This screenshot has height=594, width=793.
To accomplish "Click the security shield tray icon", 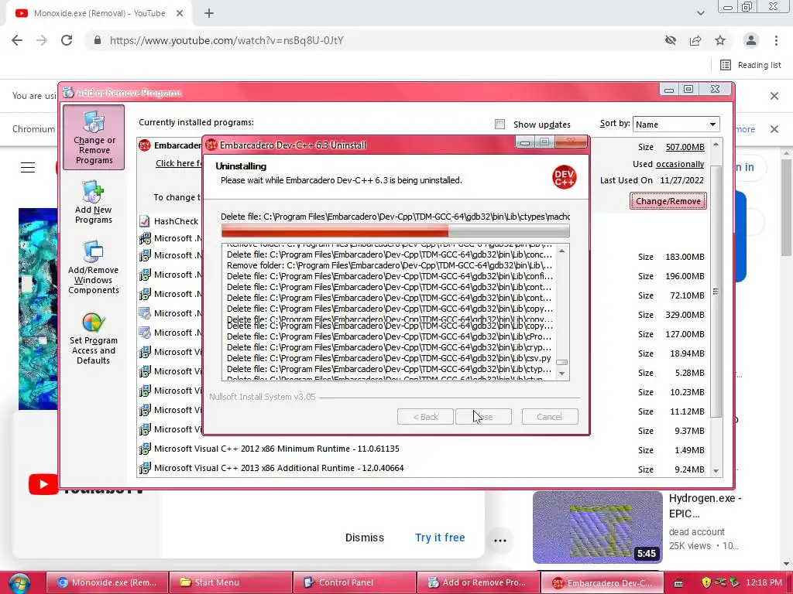I will point(706,582).
